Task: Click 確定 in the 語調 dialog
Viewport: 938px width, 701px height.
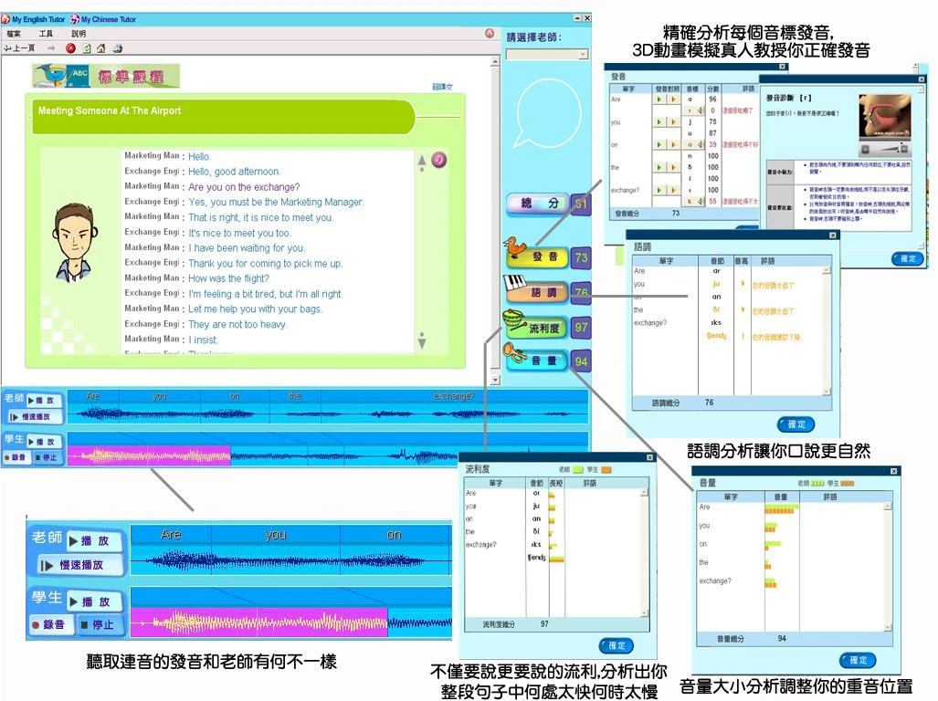Action: tap(796, 424)
